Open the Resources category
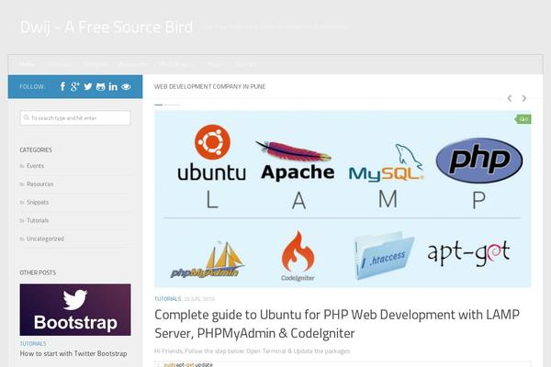Screen dimensions: 551x367 click(40, 184)
